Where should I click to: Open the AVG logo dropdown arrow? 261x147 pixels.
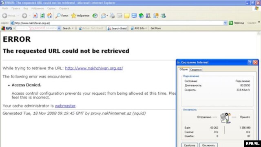[14, 28]
